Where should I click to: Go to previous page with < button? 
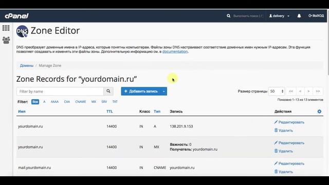pyautogui.click(x=300, y=91)
